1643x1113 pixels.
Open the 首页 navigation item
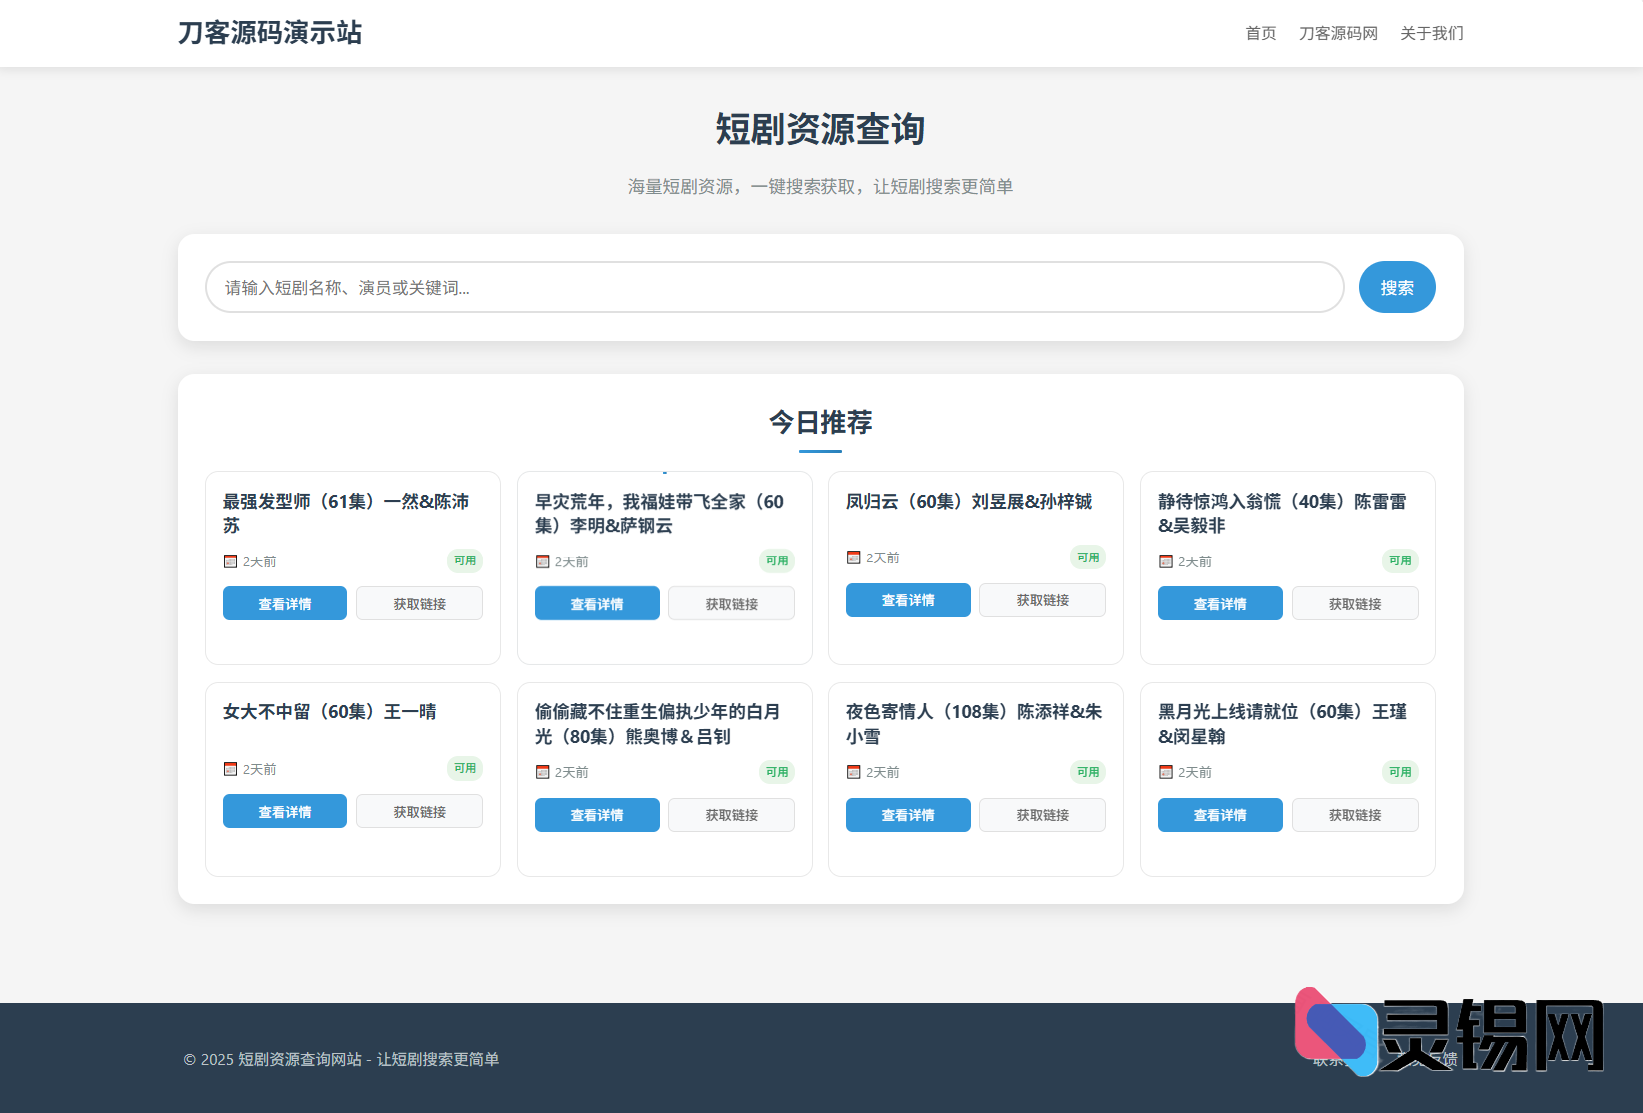tap(1260, 33)
